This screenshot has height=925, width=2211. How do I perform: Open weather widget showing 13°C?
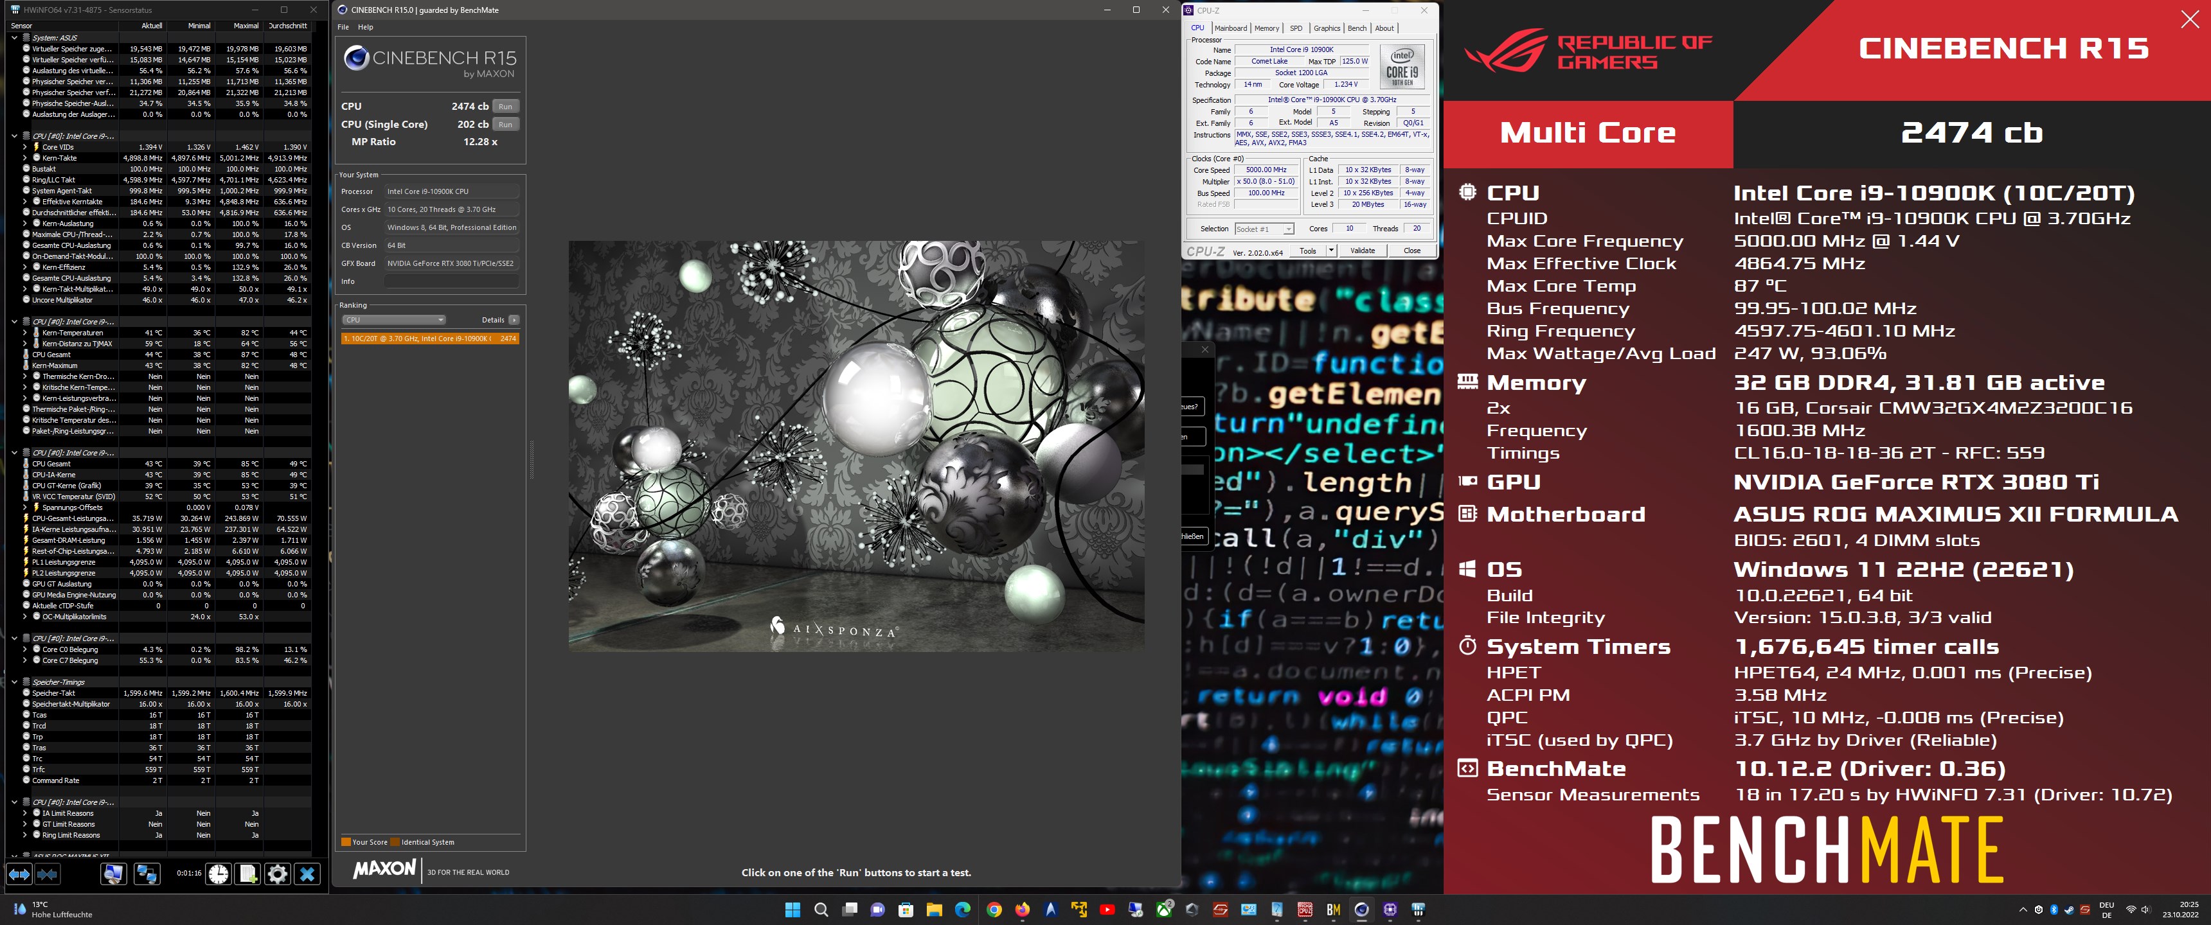tap(53, 910)
